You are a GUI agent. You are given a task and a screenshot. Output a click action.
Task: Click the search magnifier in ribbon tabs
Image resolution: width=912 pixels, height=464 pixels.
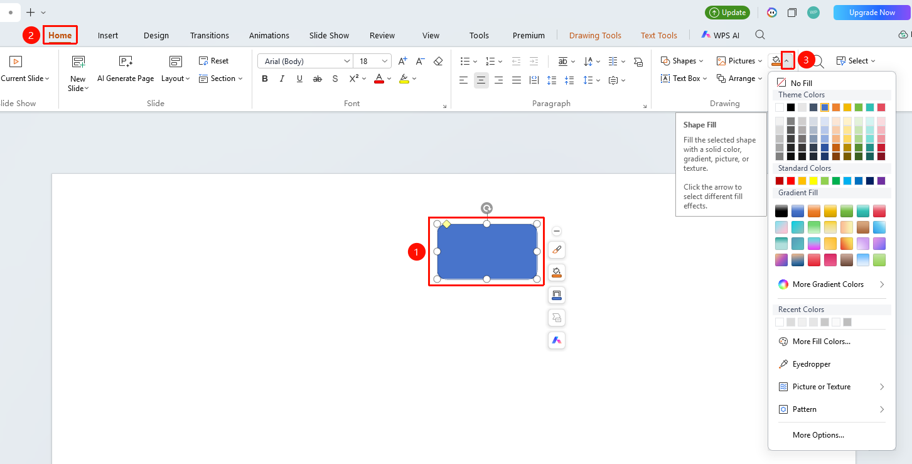click(x=760, y=35)
